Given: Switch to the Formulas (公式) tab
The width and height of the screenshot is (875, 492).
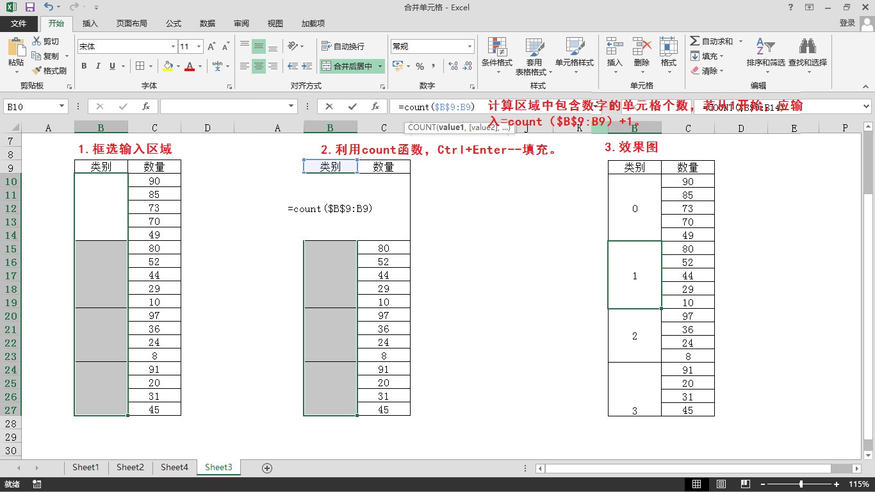Looking at the screenshot, I should pyautogui.click(x=174, y=23).
